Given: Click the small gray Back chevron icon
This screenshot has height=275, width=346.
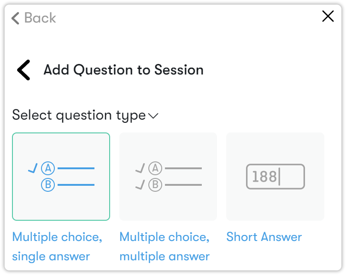Looking at the screenshot, I should 15,18.
